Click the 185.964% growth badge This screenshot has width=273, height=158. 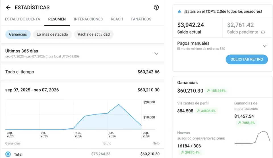(x=216, y=91)
